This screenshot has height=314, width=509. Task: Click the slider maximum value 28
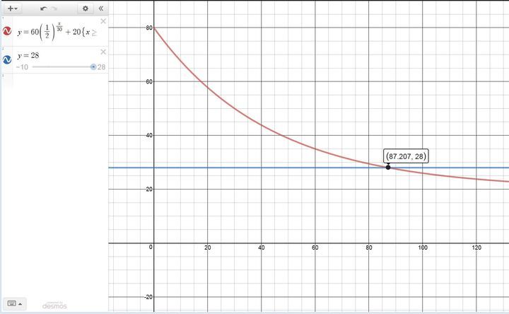point(102,67)
